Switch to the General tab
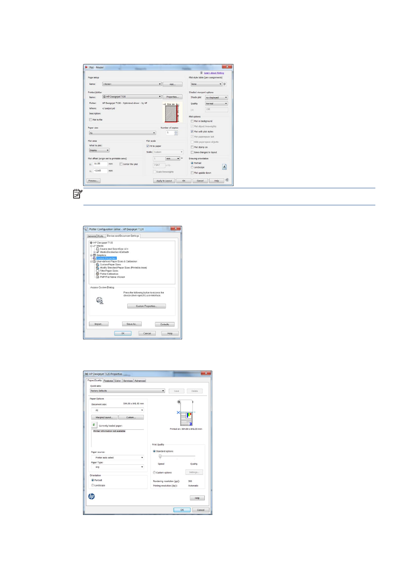The height and width of the screenshot is (575, 406). (x=92, y=236)
